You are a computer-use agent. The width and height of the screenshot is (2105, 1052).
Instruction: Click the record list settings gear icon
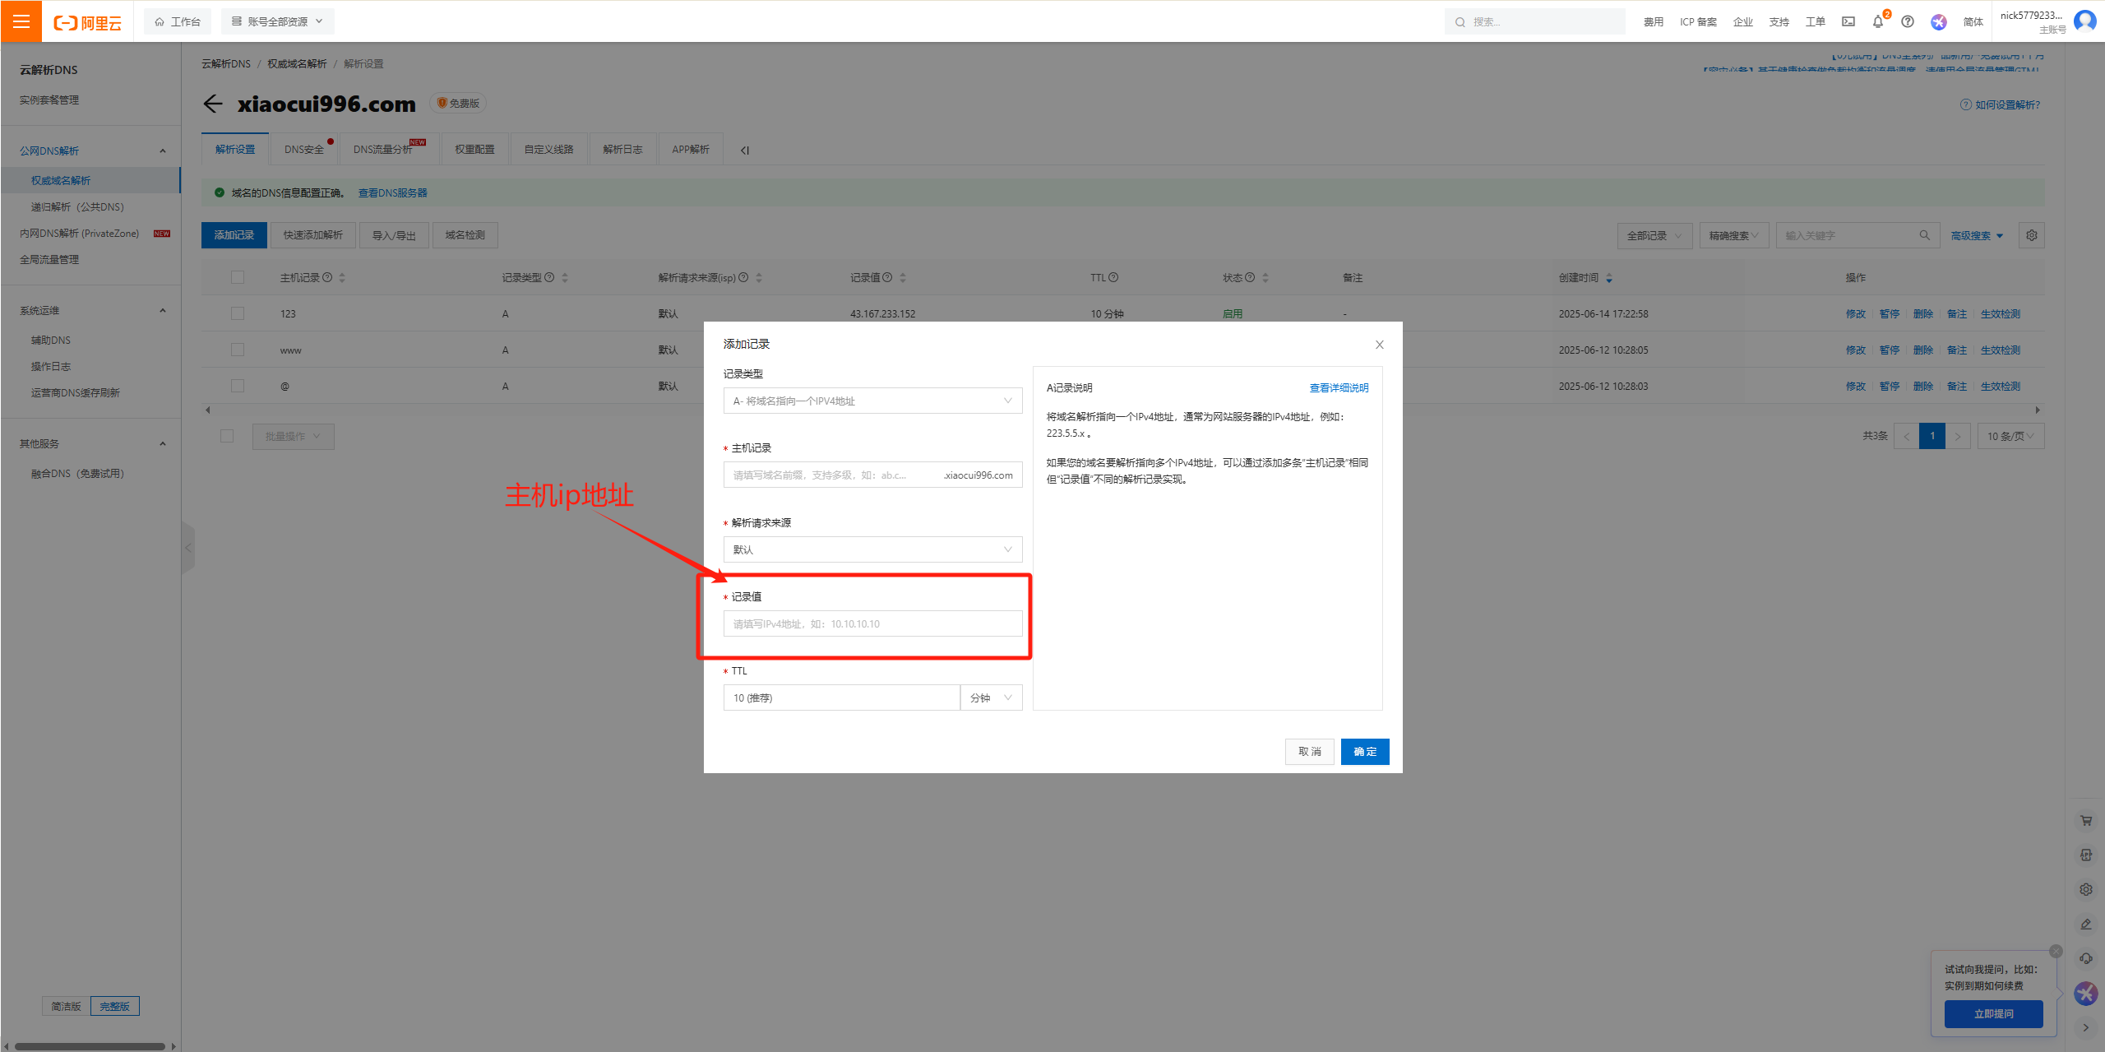2031,235
